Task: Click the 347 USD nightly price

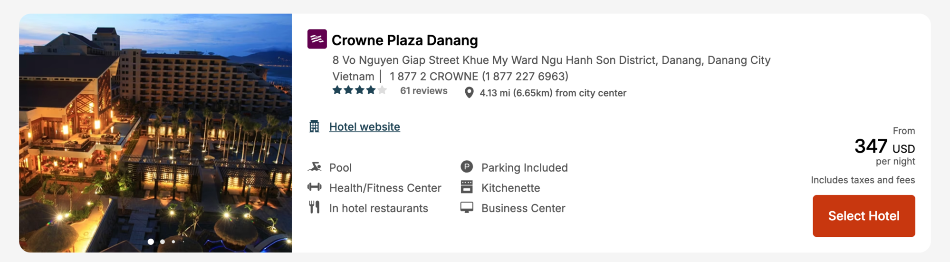Action: (x=884, y=146)
